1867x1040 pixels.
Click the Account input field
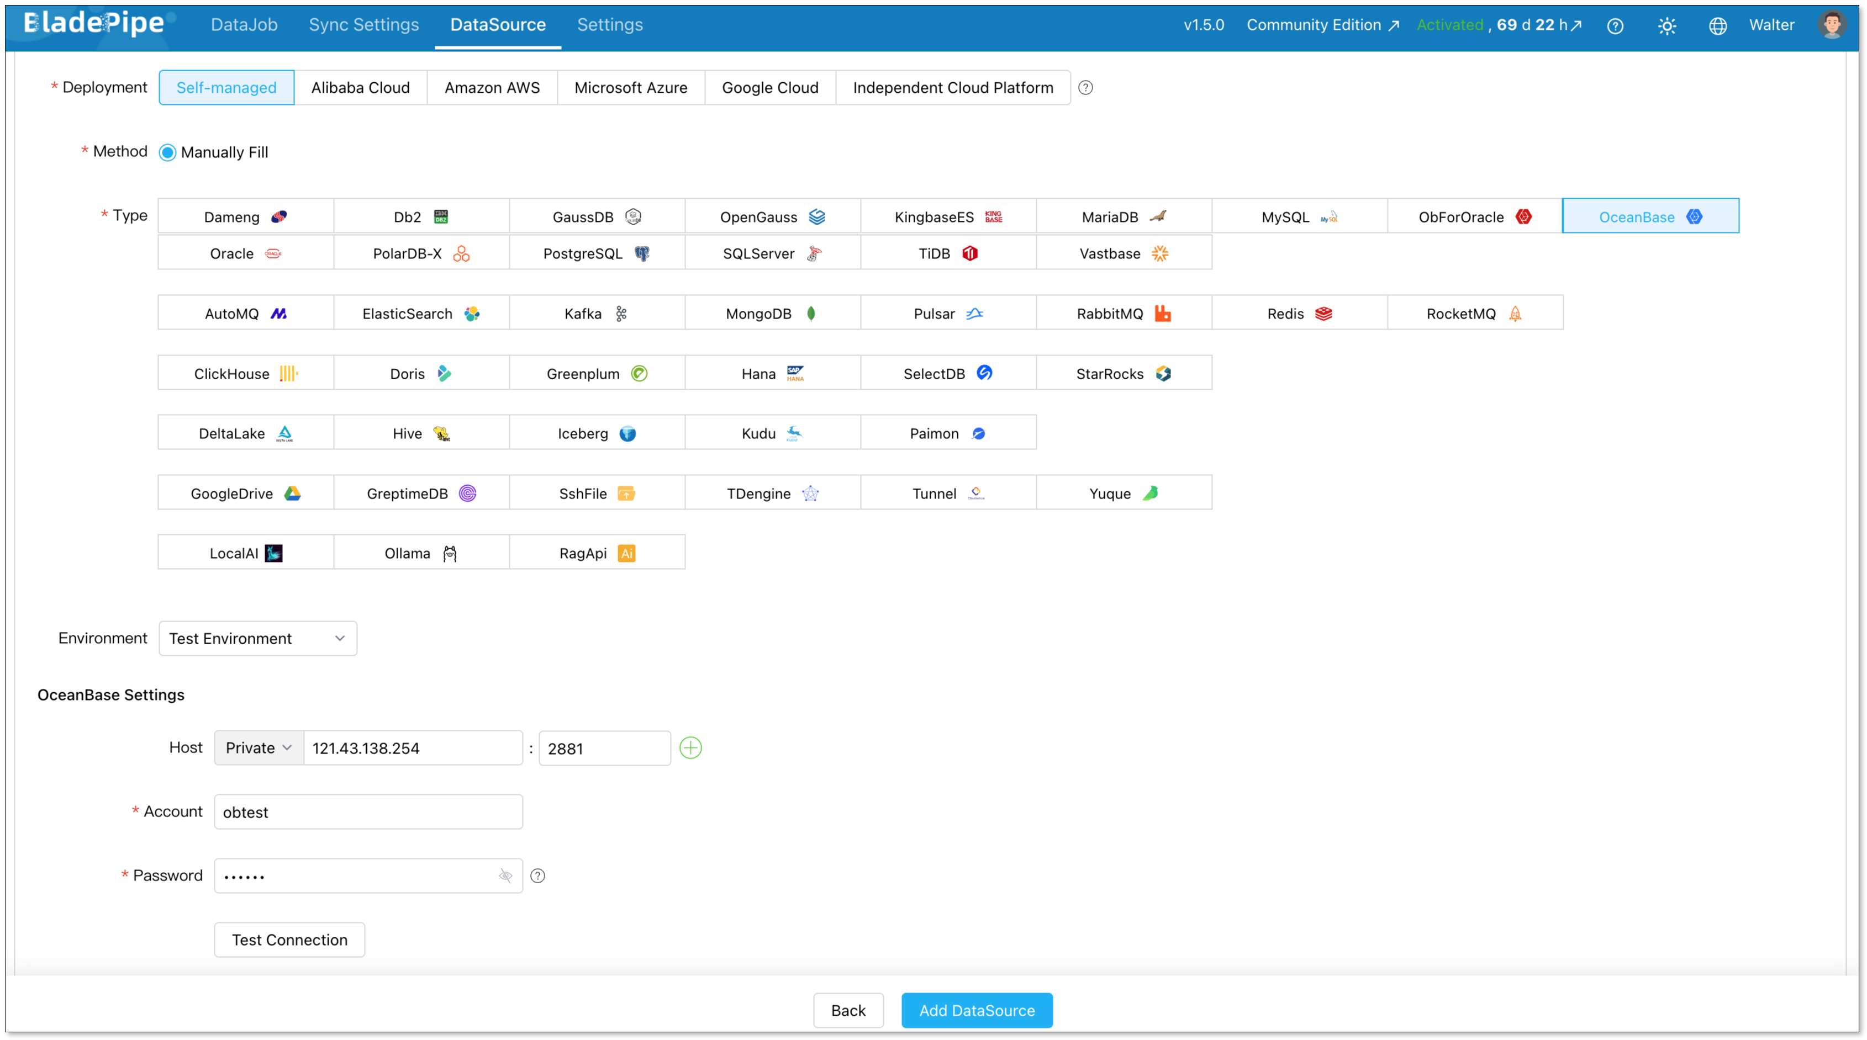click(x=368, y=811)
